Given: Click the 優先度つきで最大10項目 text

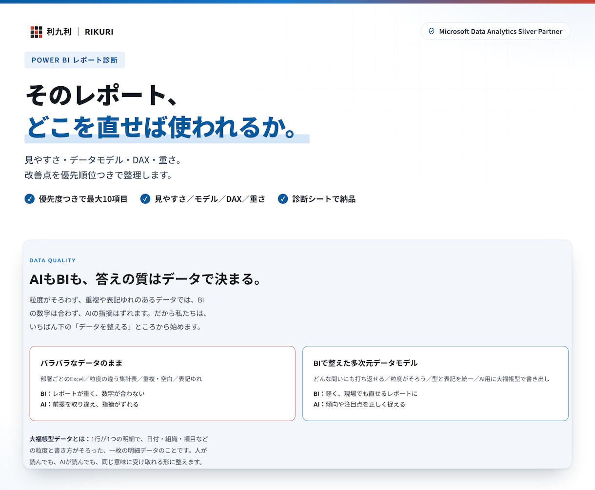Looking at the screenshot, I should coord(83,199).
